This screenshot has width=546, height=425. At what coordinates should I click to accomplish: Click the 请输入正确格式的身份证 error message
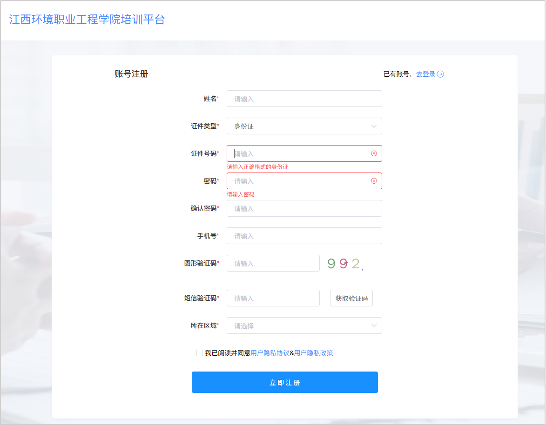point(257,167)
